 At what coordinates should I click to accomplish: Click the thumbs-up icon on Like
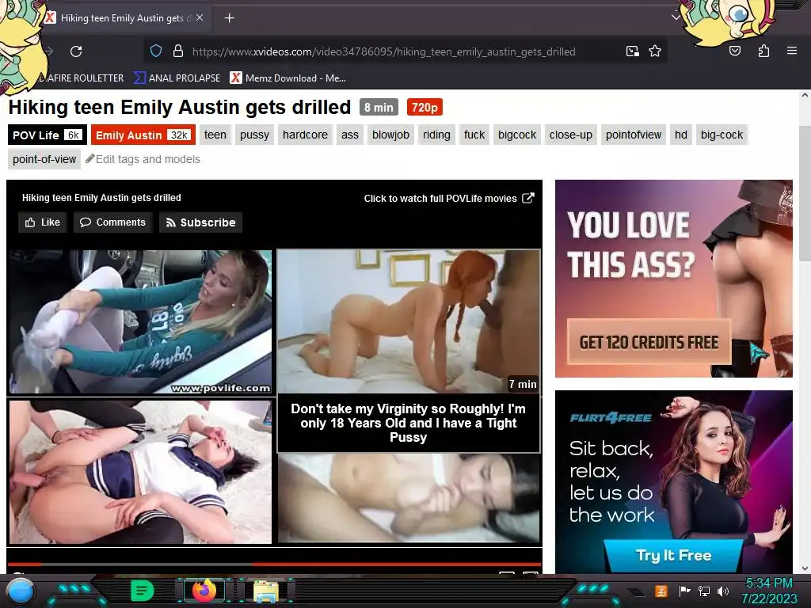point(31,222)
